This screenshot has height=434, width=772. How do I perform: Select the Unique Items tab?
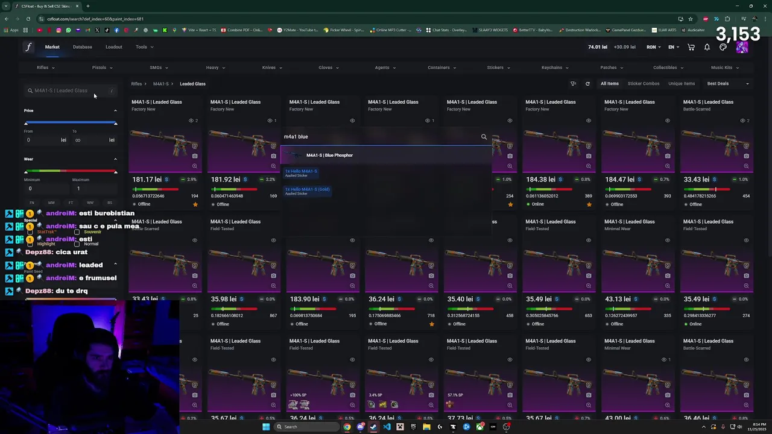(682, 84)
